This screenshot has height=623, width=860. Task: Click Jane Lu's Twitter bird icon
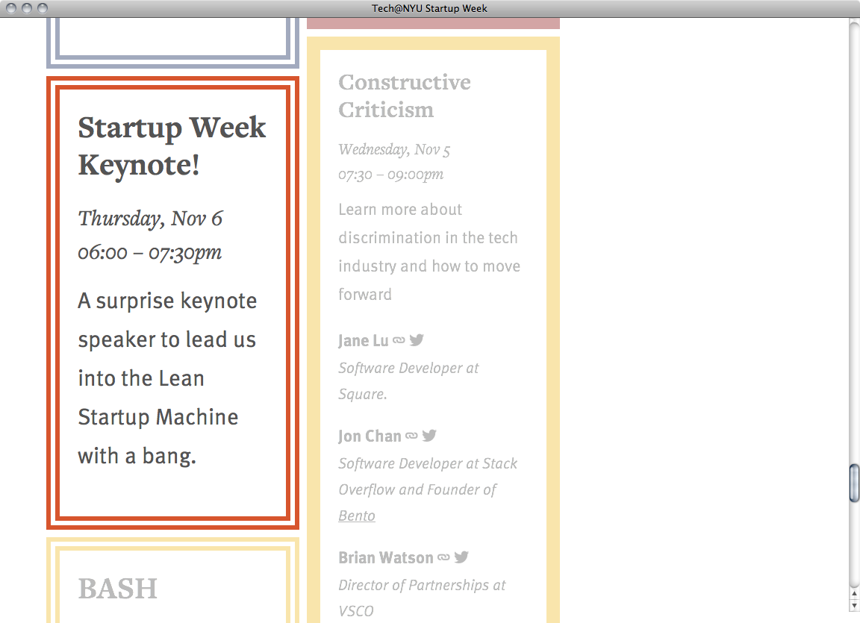point(417,340)
